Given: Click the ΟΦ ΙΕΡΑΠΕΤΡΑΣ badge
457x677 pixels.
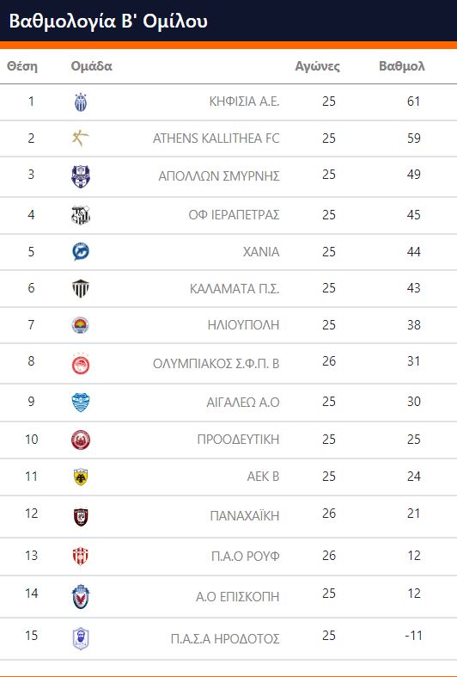Looking at the screenshot, I should 81,215.
